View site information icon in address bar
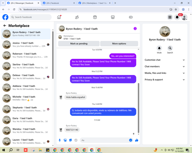The image size is (192, 153). coord(20,9)
